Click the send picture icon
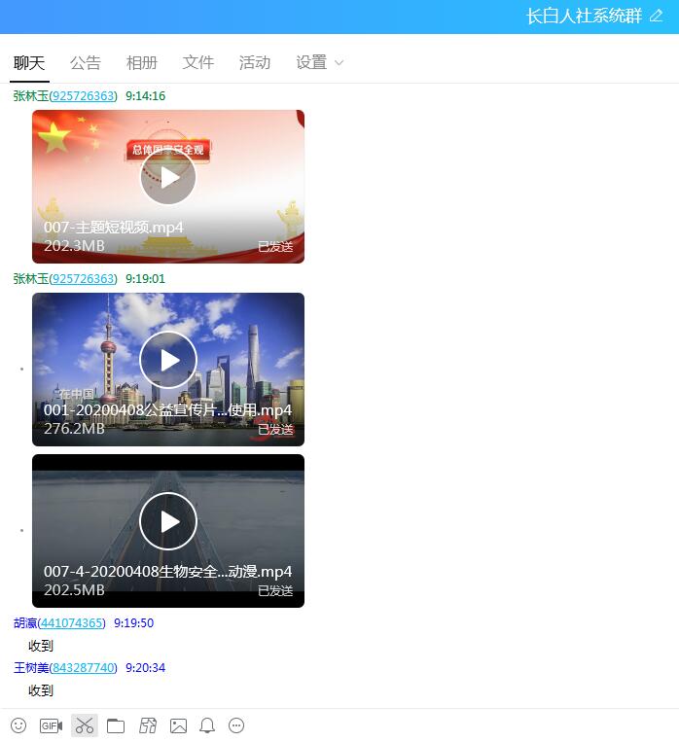The width and height of the screenshot is (679, 742). 178,725
